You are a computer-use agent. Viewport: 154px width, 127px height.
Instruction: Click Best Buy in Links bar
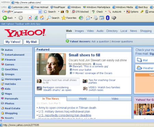[x=141, y=7]
